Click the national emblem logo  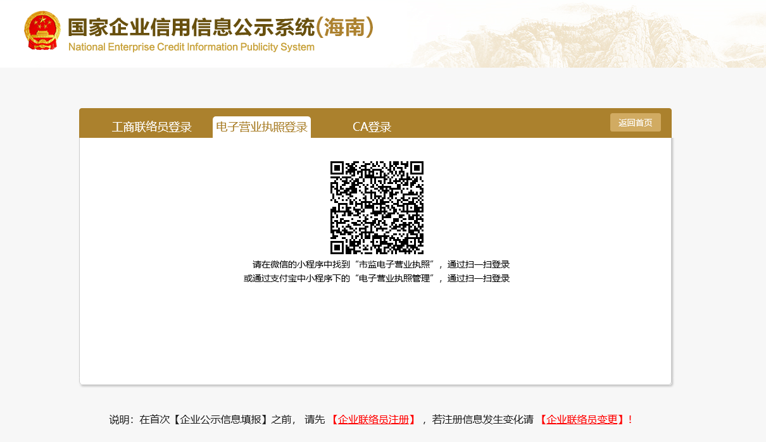[x=42, y=30]
